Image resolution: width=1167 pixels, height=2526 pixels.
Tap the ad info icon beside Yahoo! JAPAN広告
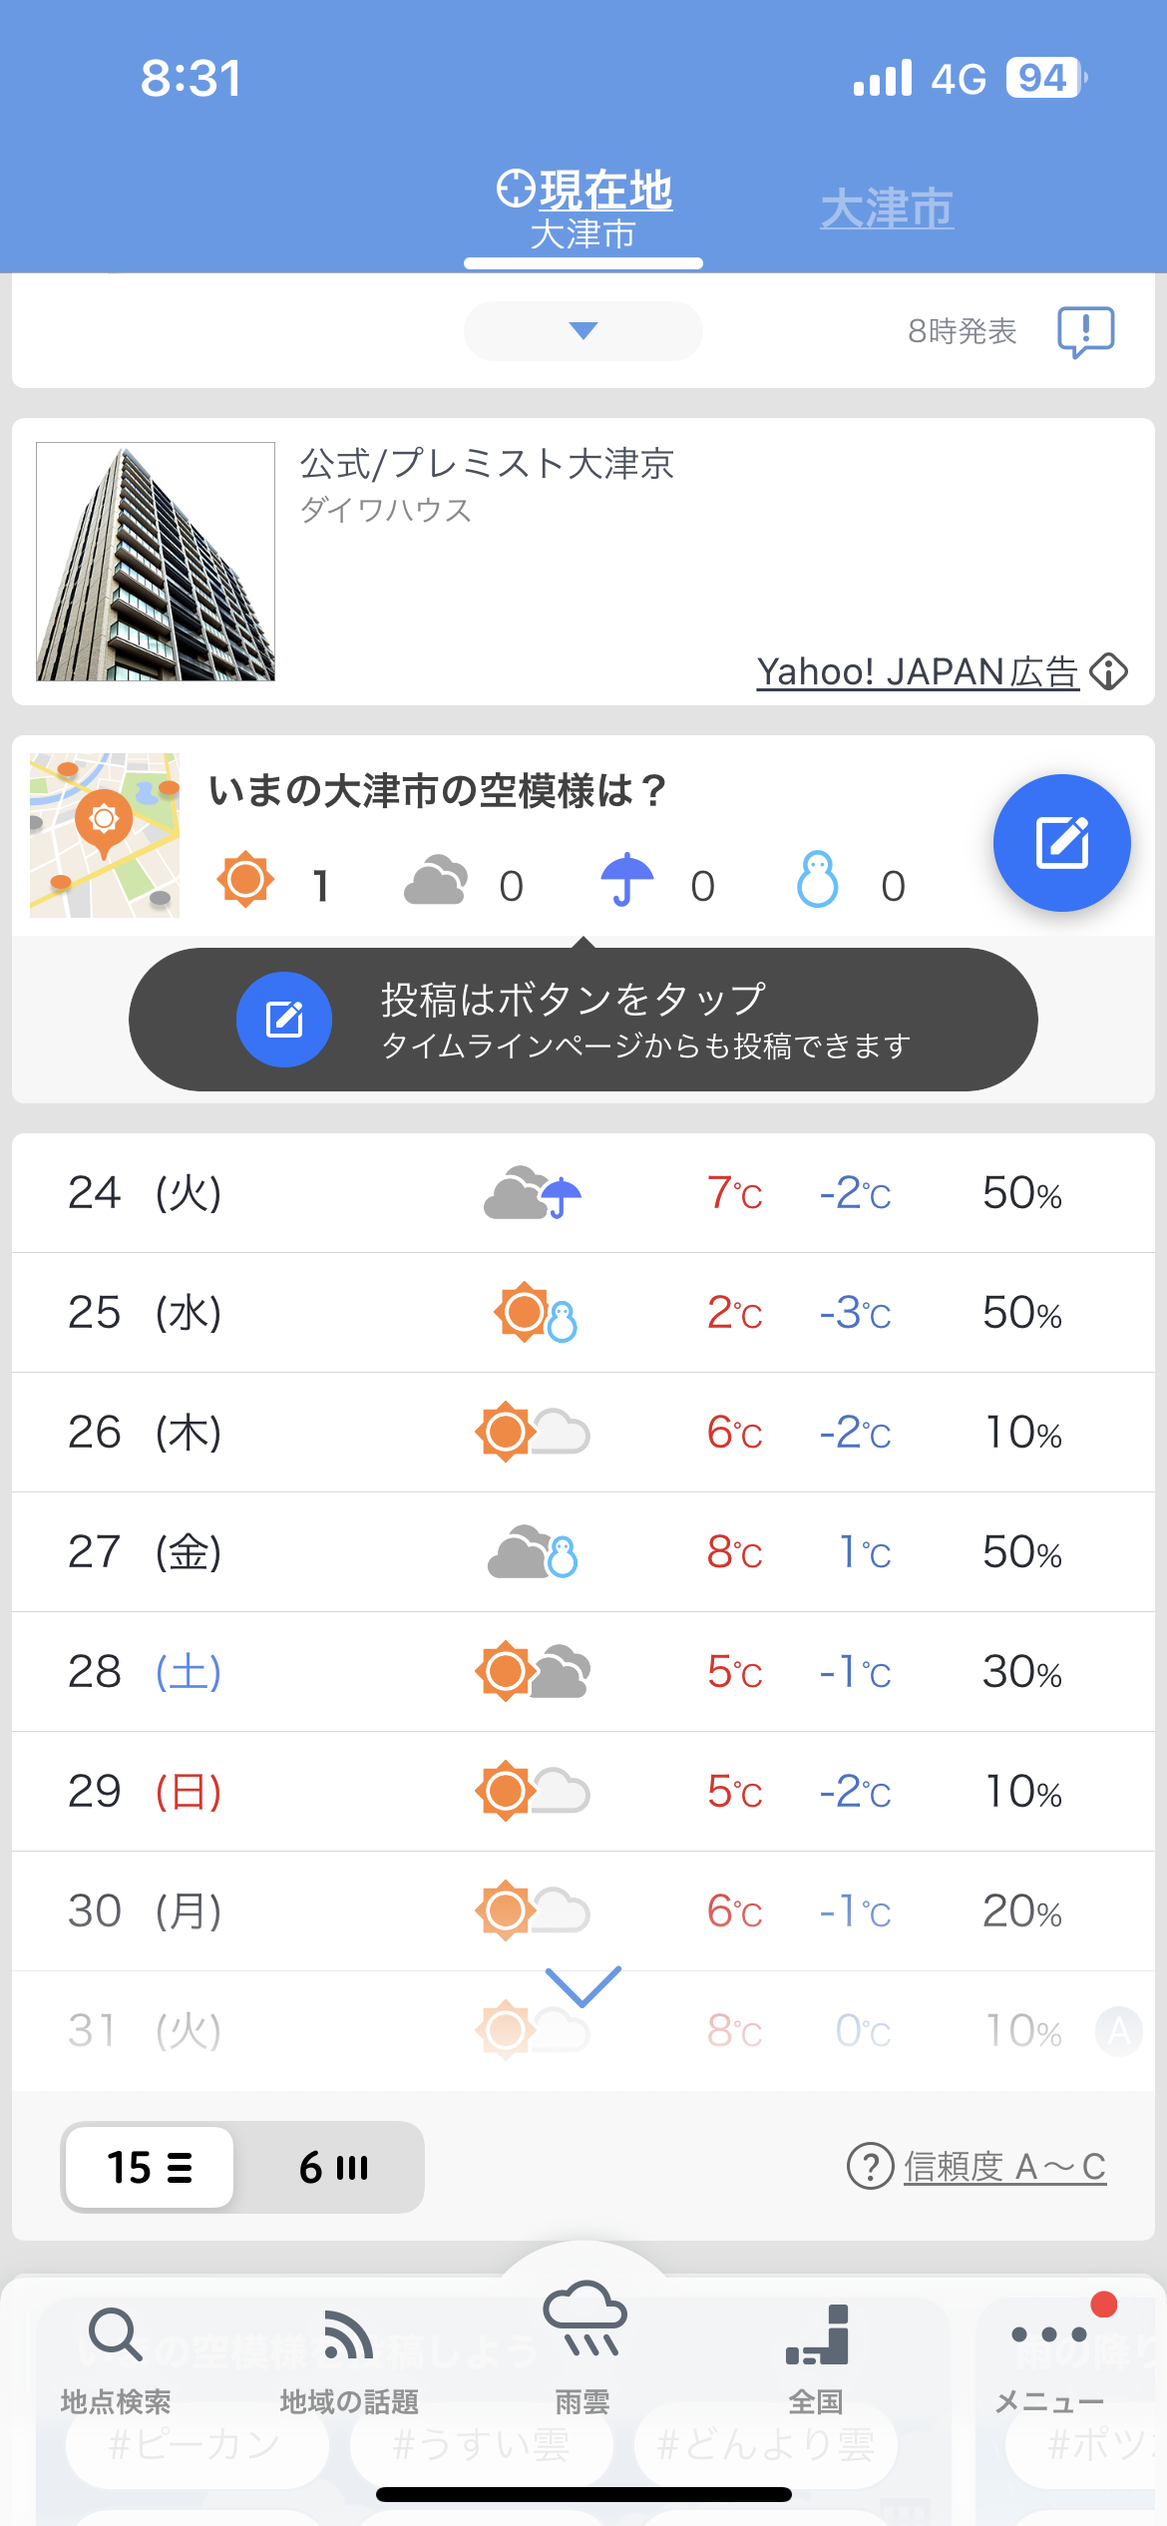pos(1109,671)
